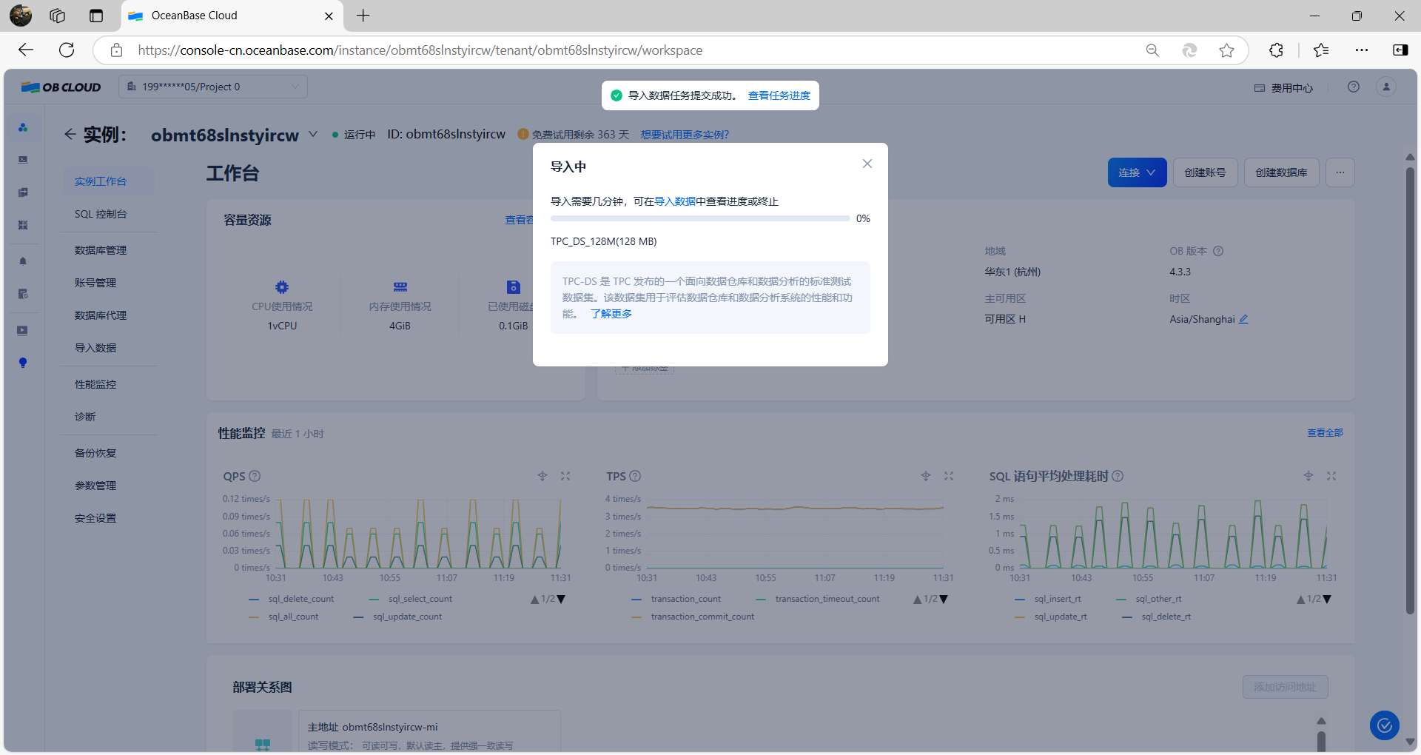
Task: Toggle transaction_commit_count series in TPS legend
Action: (693, 617)
